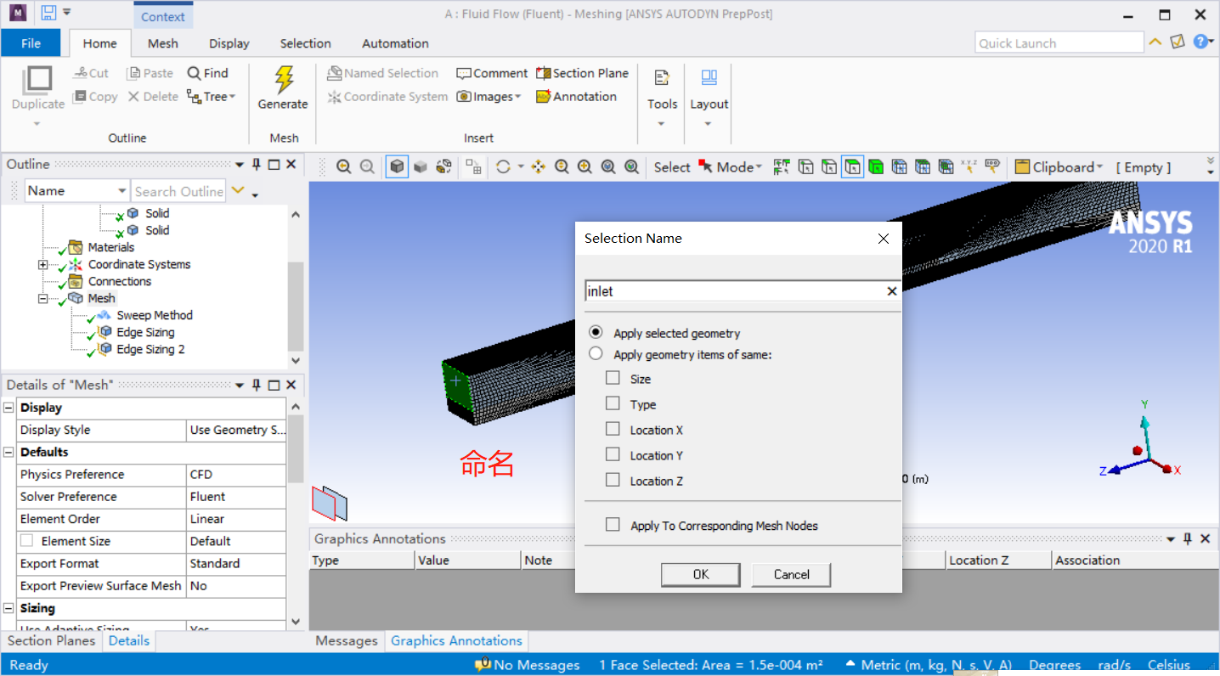Click OK in Selection Name dialog
The height and width of the screenshot is (676, 1220).
(700, 574)
